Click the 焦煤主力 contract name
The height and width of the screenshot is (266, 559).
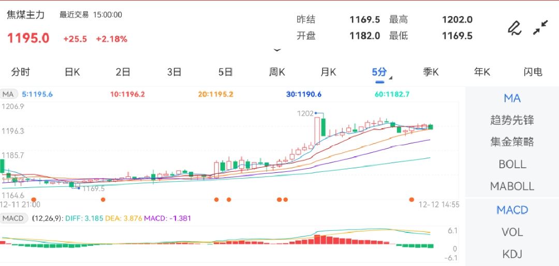(26, 14)
